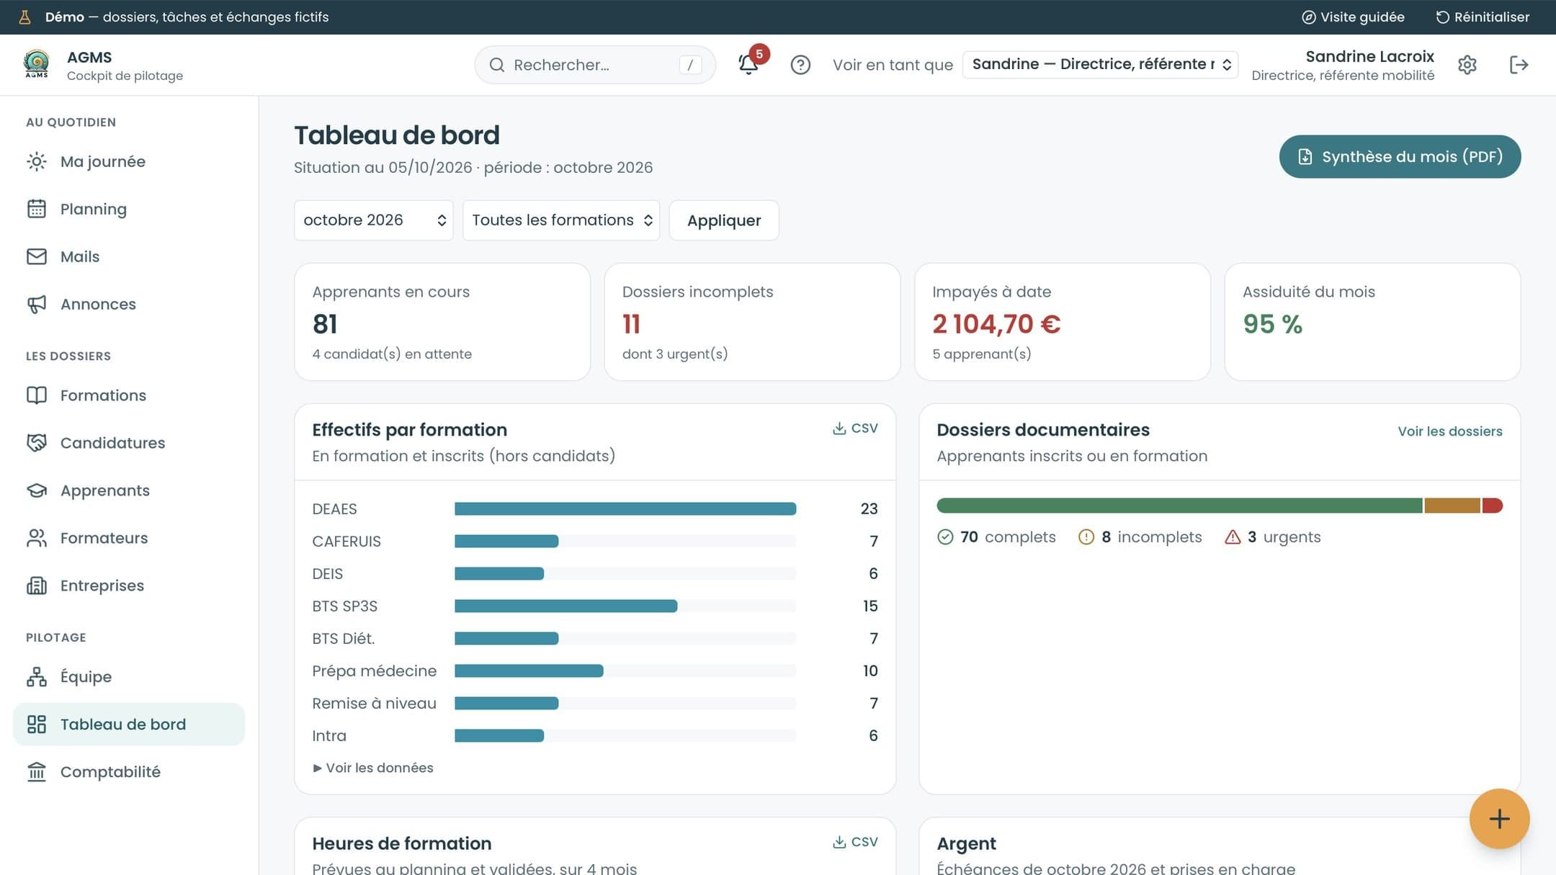Open the Voir en tant que role selector

point(1100,65)
